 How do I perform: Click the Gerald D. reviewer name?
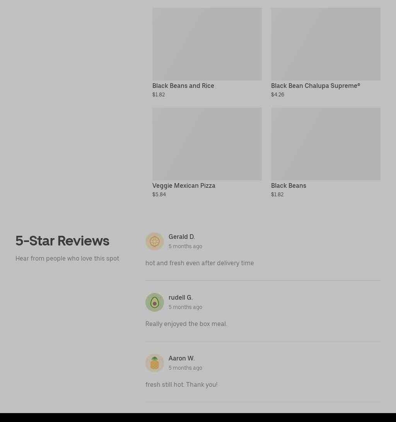[181, 237]
